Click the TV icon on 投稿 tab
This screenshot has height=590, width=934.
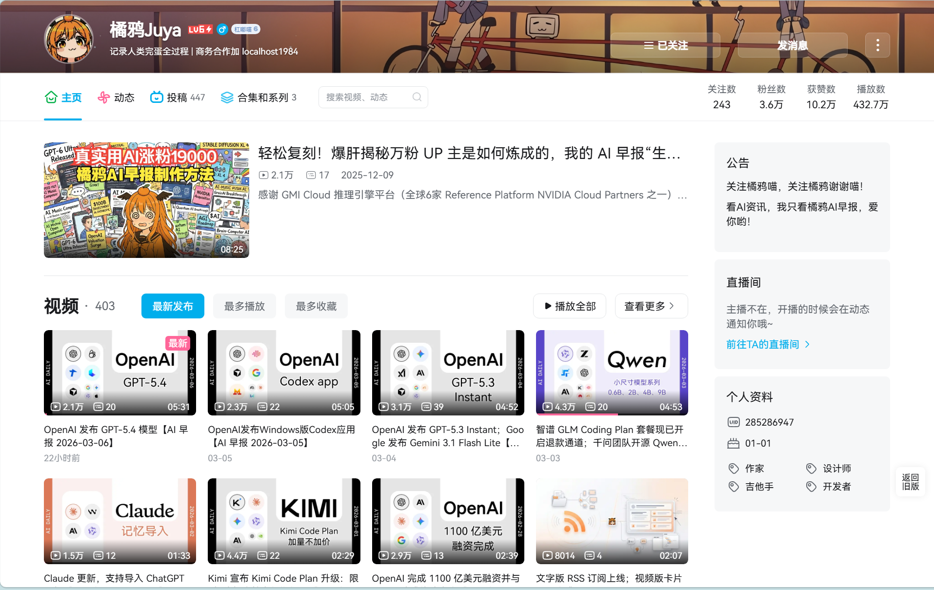point(156,97)
